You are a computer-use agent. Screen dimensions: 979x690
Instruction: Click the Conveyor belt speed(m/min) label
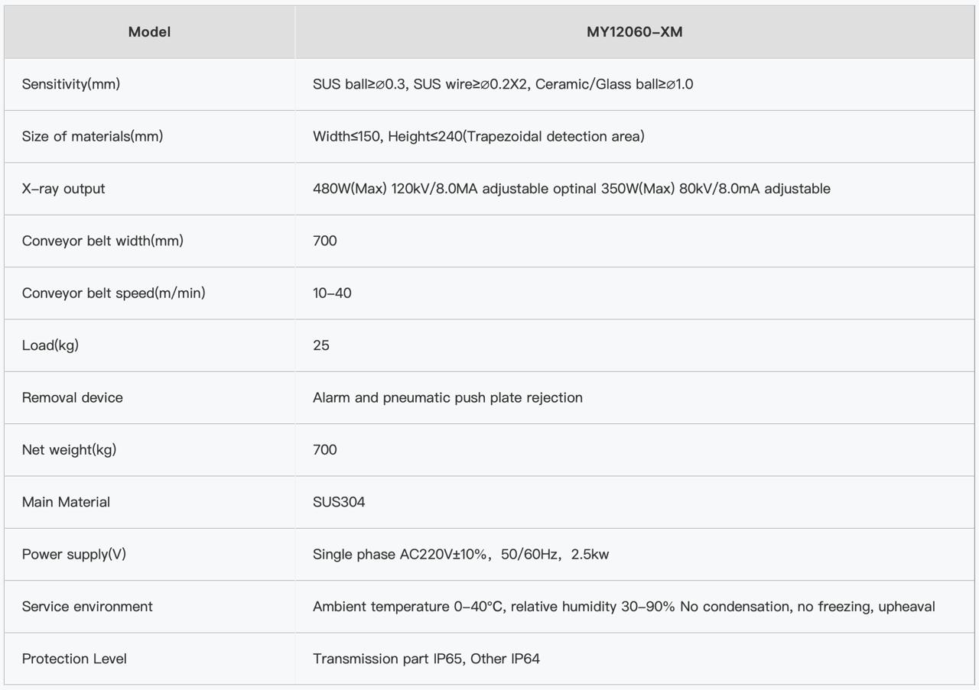pyautogui.click(x=113, y=293)
